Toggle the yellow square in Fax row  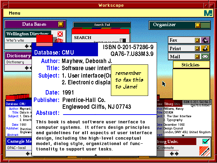pyautogui.click(x=197, y=40)
